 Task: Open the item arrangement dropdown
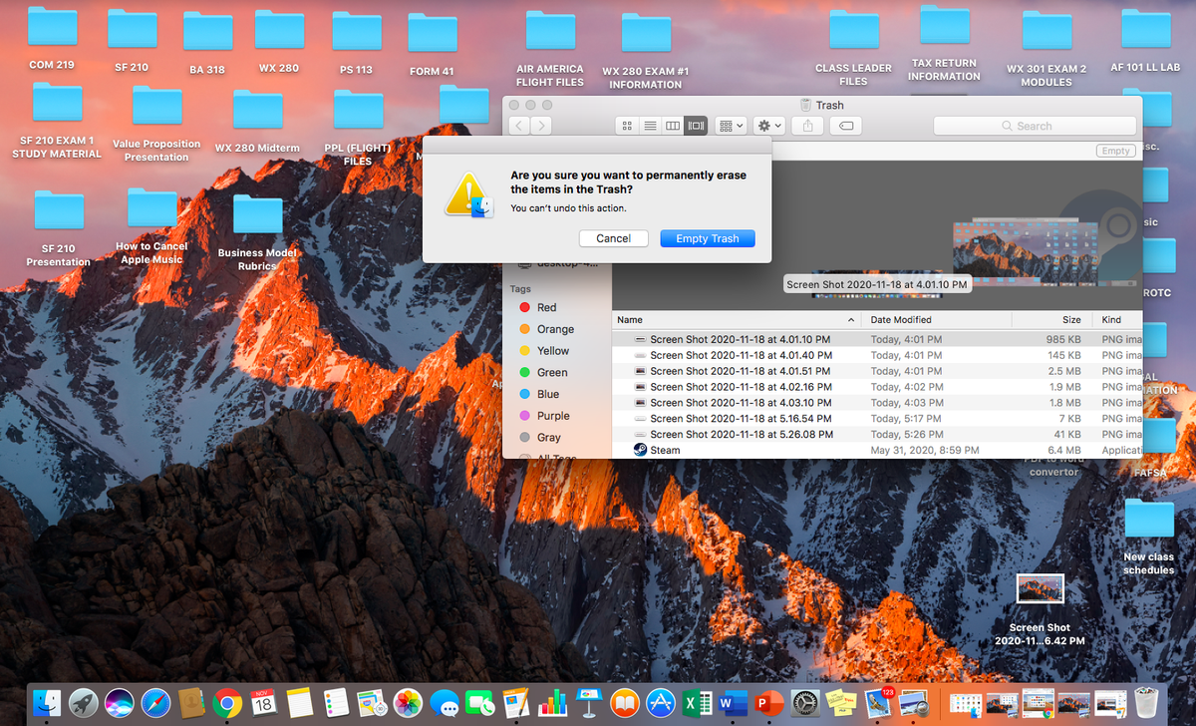coord(731,126)
